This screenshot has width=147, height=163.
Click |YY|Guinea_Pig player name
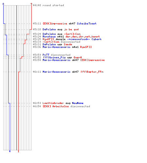54,57
